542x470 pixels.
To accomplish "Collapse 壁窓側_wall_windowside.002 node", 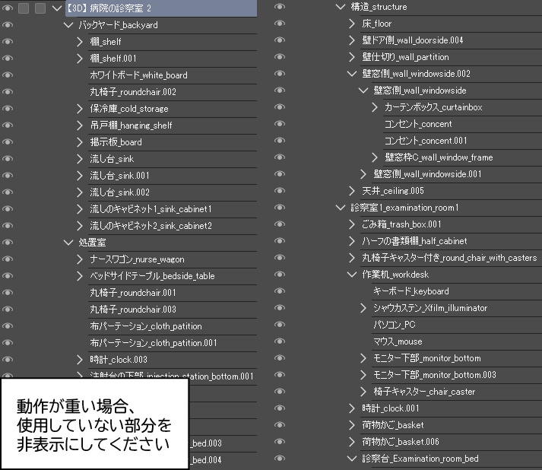I will pyautogui.click(x=352, y=74).
